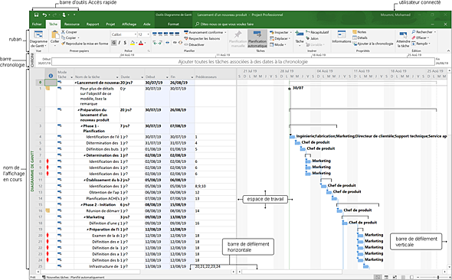Viewport: 452px width, 280px height.
Task: Insert a Récapitulatif task
Action: [x=317, y=32]
